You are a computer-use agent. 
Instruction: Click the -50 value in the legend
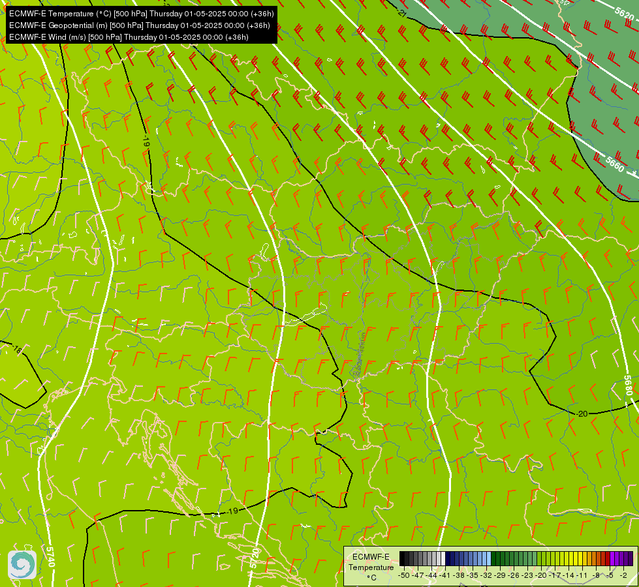(404, 575)
